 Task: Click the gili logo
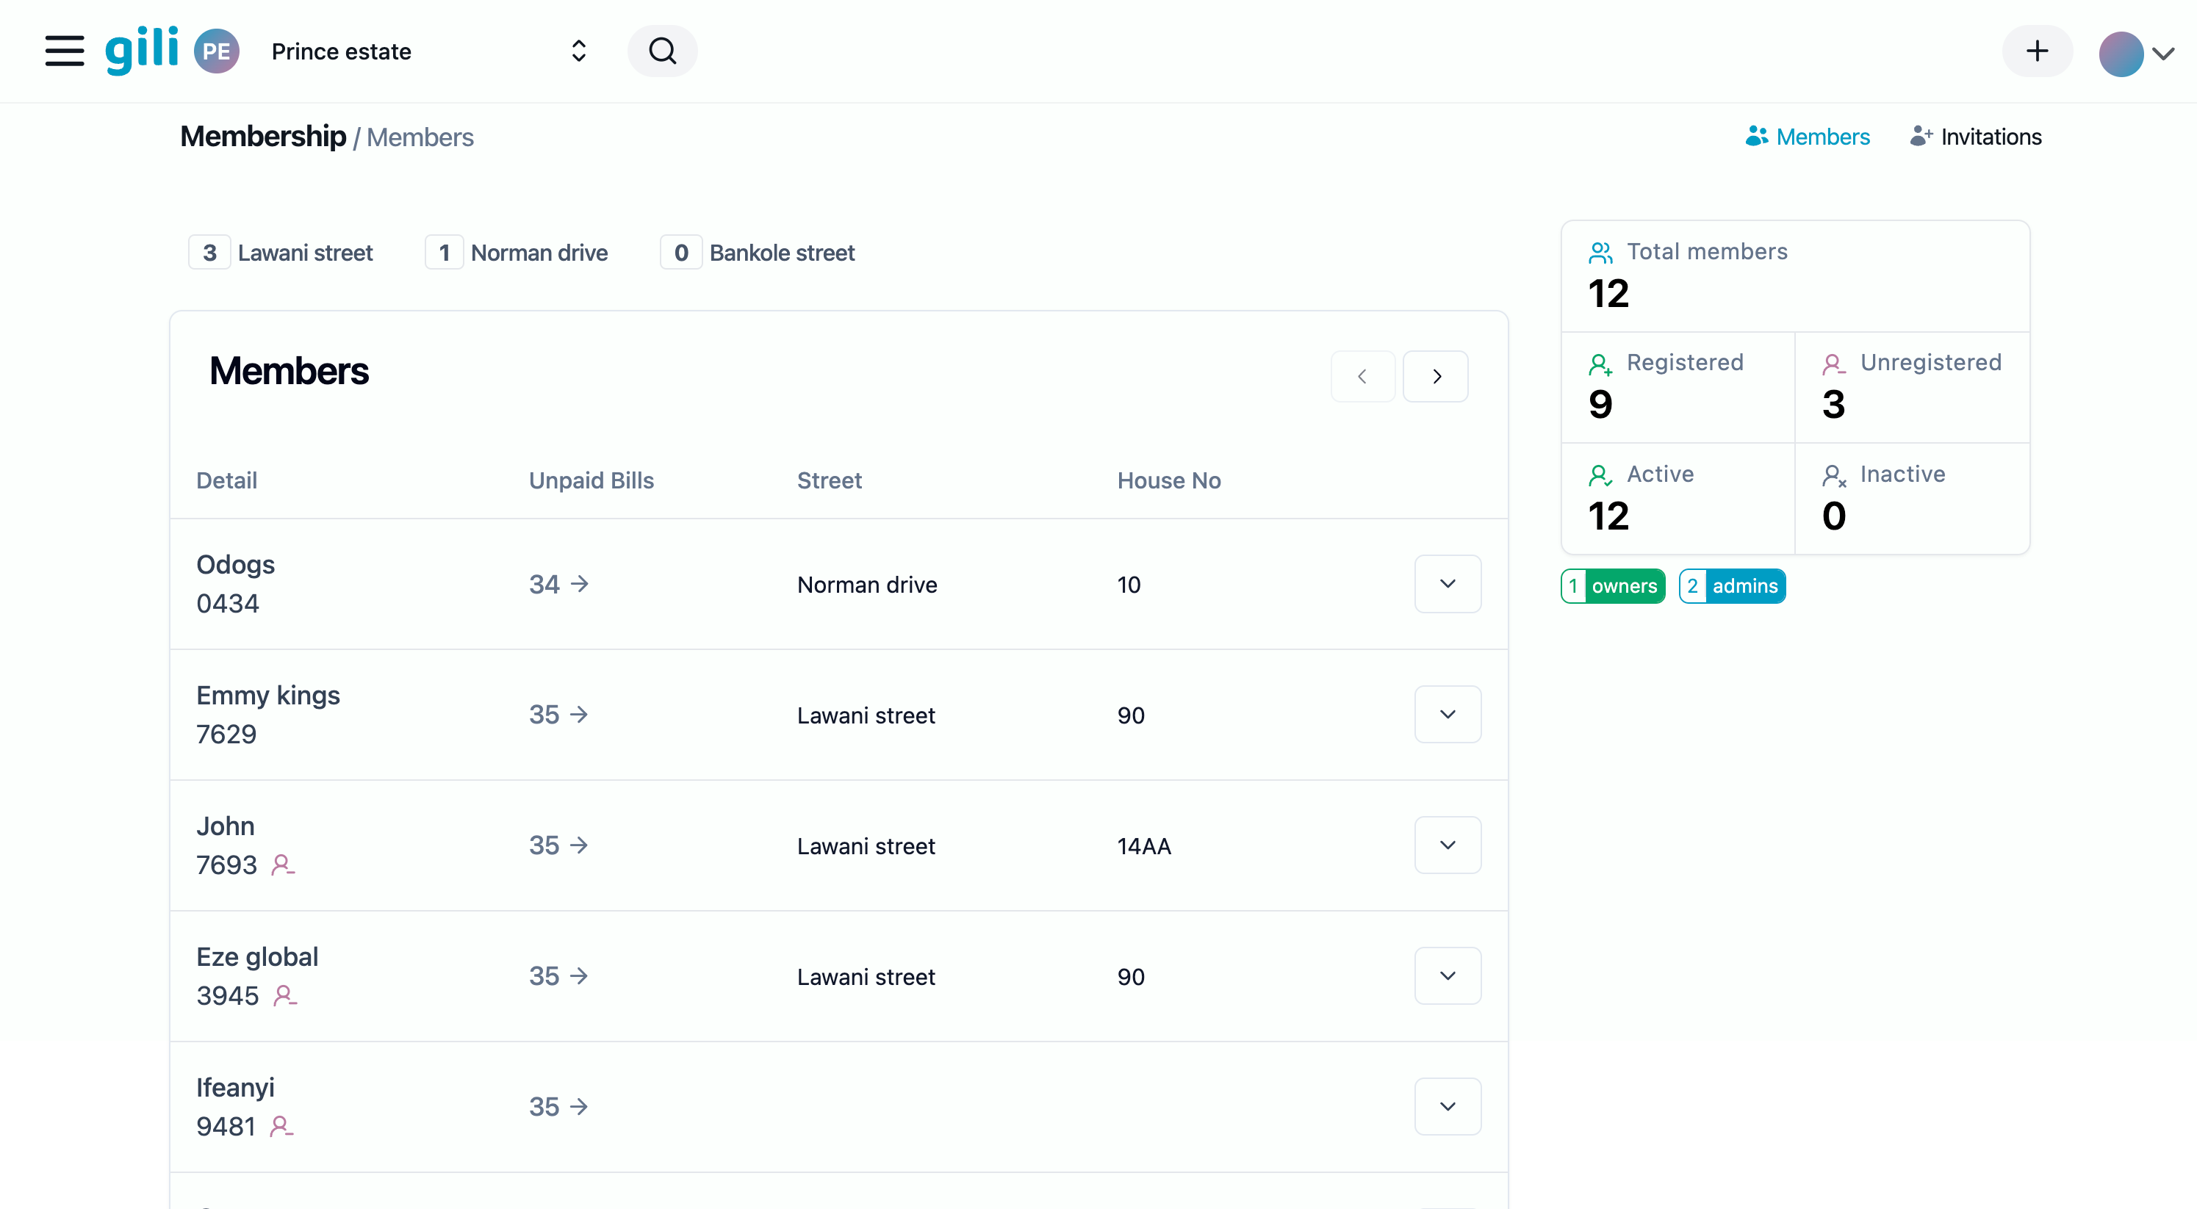(x=142, y=50)
